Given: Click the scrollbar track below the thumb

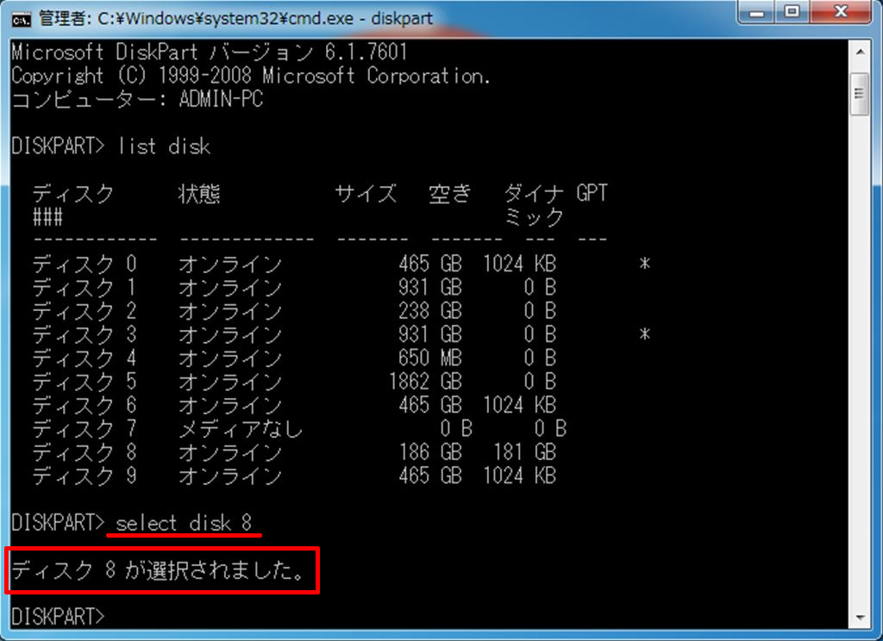Looking at the screenshot, I should tap(860, 360).
